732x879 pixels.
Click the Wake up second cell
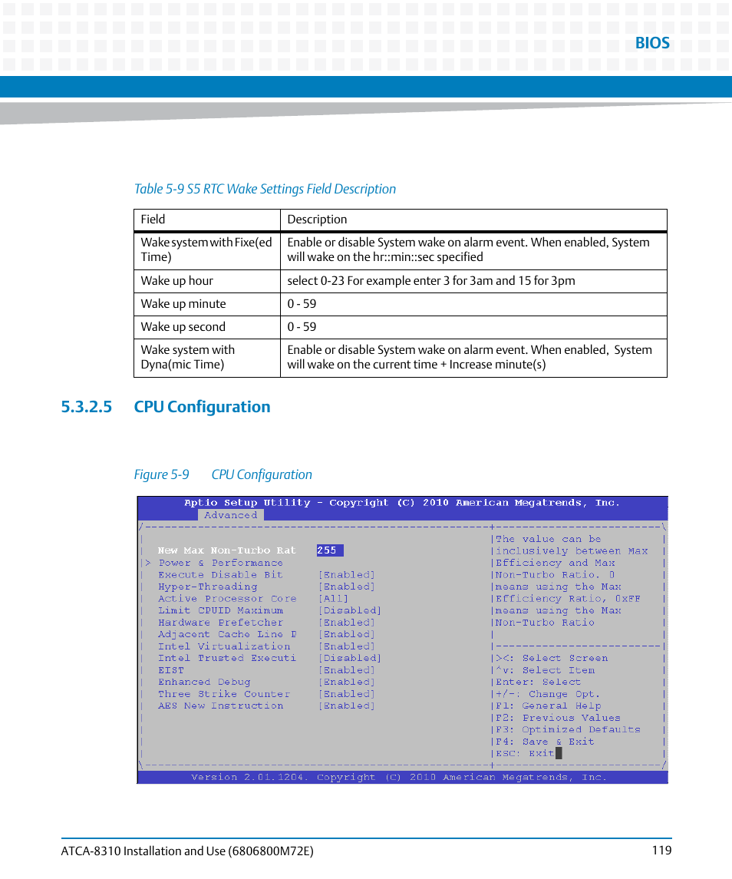(x=207, y=327)
